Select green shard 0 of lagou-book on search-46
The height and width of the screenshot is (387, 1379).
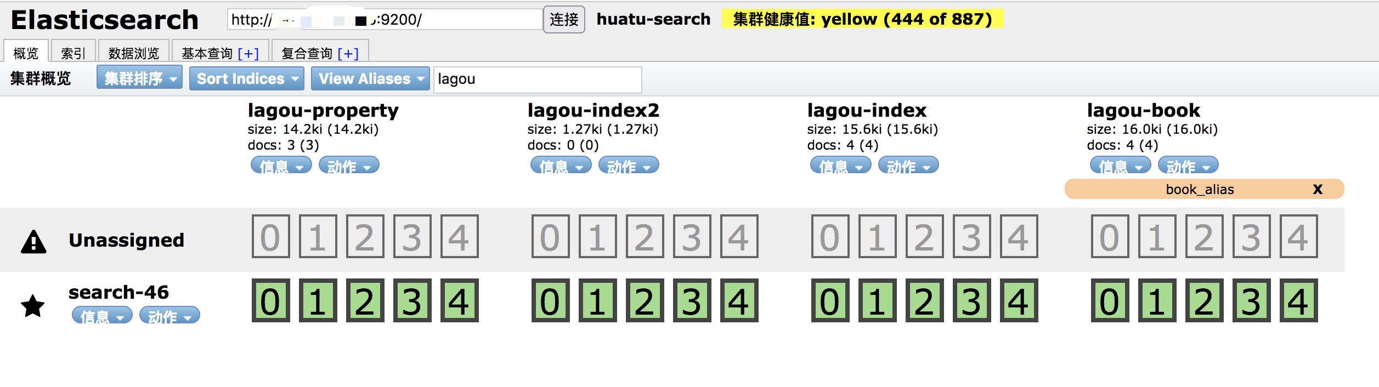[1110, 301]
